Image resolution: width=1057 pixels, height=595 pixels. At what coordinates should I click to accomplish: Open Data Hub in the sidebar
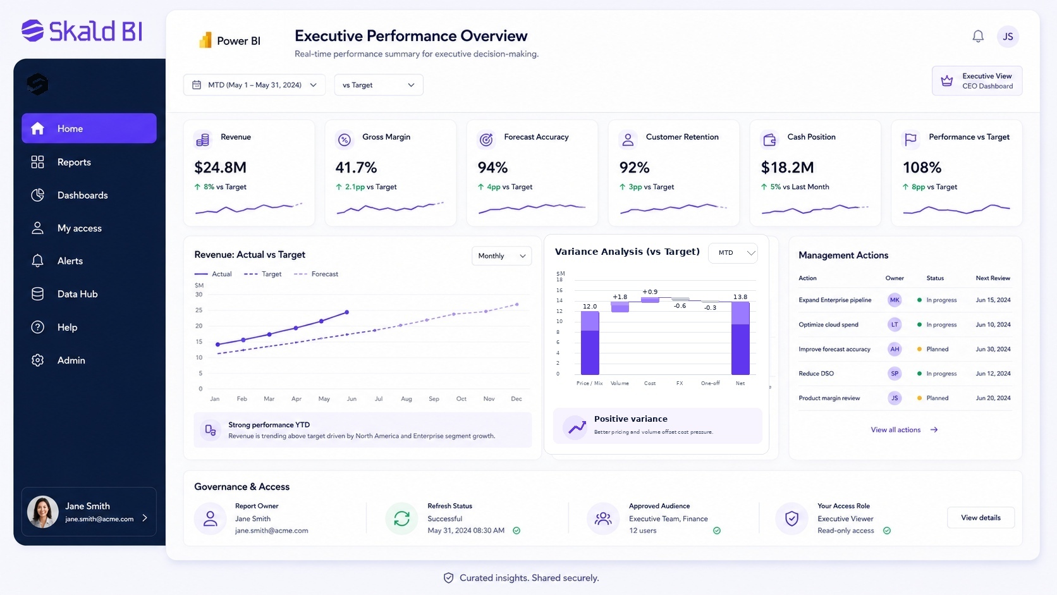[89, 294]
